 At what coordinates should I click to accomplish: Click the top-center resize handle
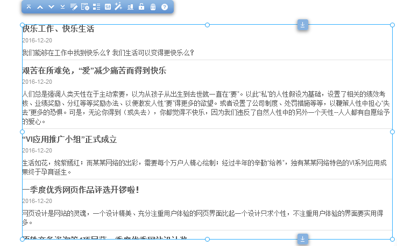tap(207, 25)
